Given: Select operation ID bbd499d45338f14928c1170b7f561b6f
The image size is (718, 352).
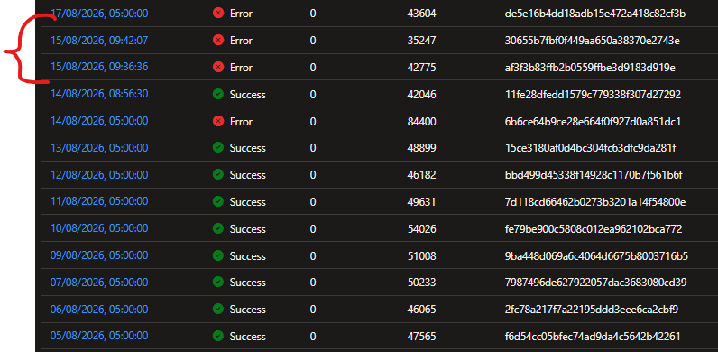Looking at the screenshot, I should click(594, 175).
